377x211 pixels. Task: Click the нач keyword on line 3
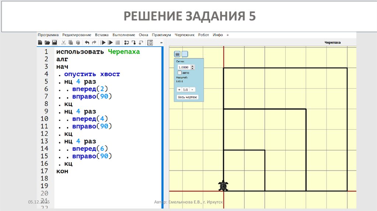point(62,67)
